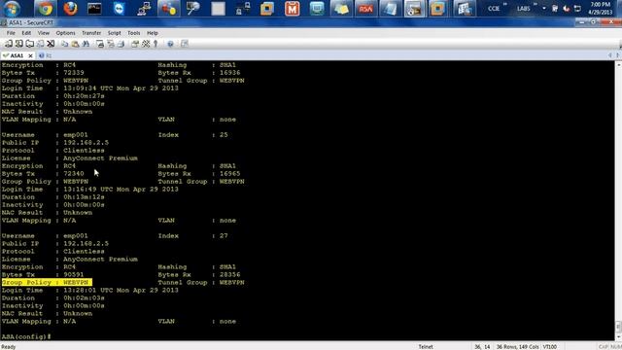Open the Help menu
Screen dimensions: 622x350
(153, 33)
